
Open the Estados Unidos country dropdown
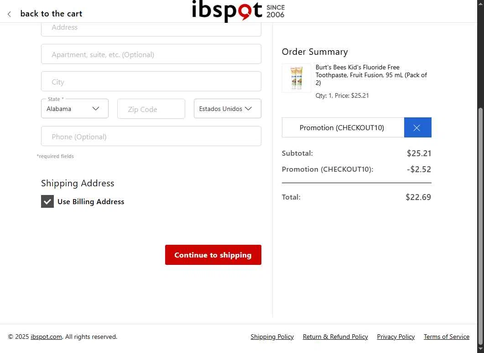tap(228, 109)
